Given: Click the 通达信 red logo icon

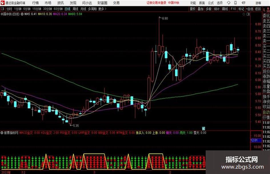Looking at the screenshot, I should [x=3, y=3].
